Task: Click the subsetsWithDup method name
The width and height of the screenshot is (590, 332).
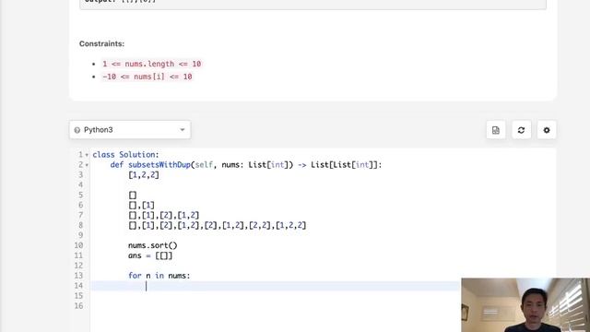Action: tap(159, 165)
